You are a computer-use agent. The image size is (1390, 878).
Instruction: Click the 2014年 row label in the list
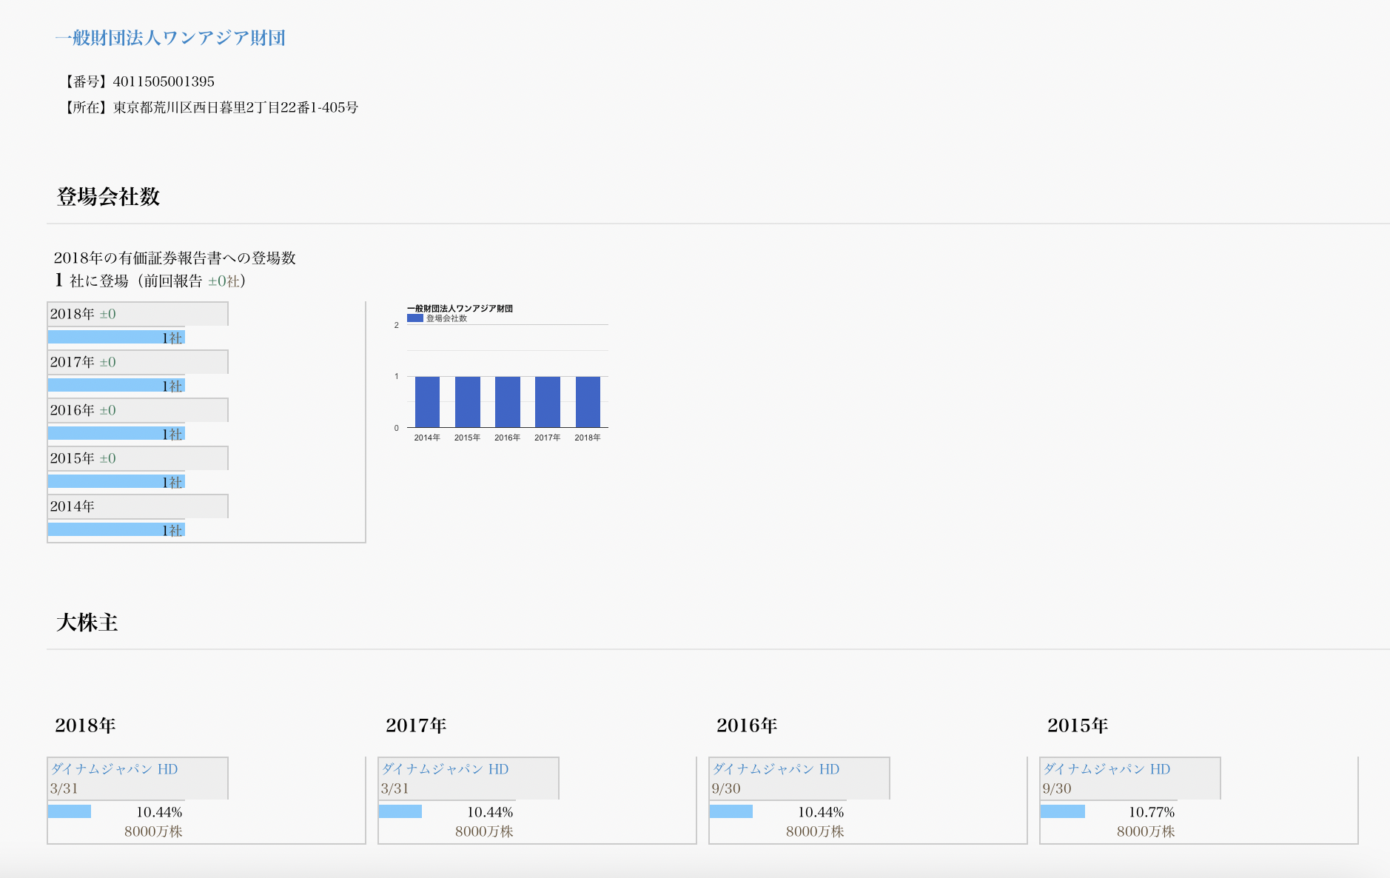(x=73, y=506)
